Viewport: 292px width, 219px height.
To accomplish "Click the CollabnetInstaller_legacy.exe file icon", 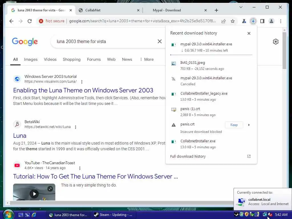I will click(174, 94).
